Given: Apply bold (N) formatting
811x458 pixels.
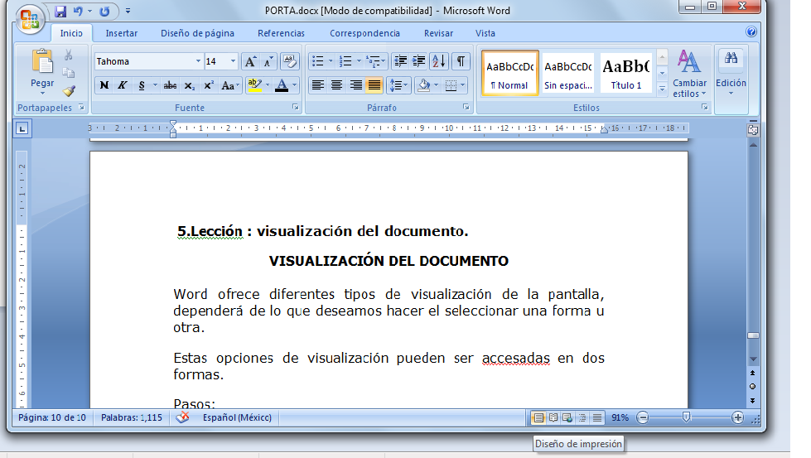Looking at the screenshot, I should tap(104, 85).
